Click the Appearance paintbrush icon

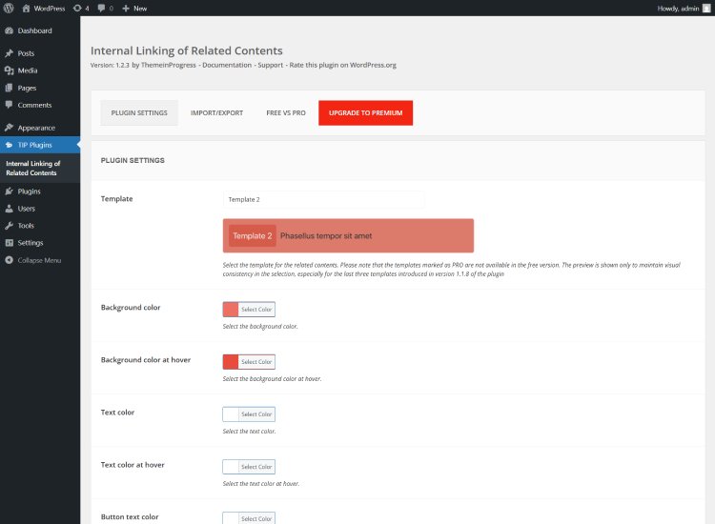[x=9, y=128]
